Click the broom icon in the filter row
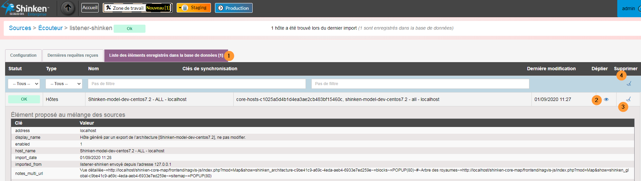Screen dimensions: 641x181 point(629,84)
